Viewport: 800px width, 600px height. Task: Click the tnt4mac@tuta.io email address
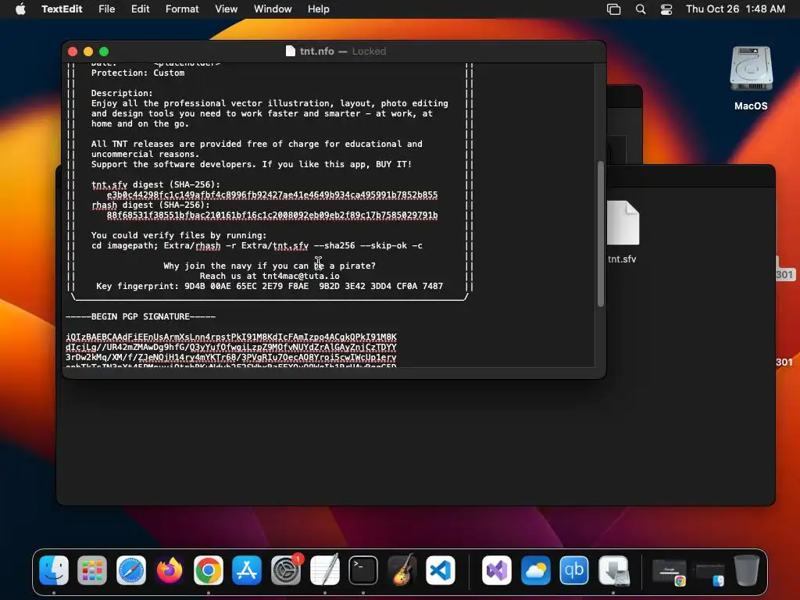point(301,276)
